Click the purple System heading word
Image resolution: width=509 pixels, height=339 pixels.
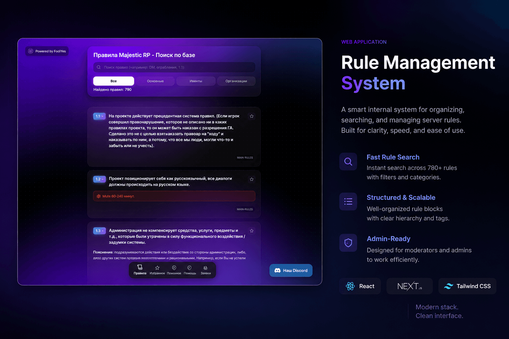(x=373, y=83)
